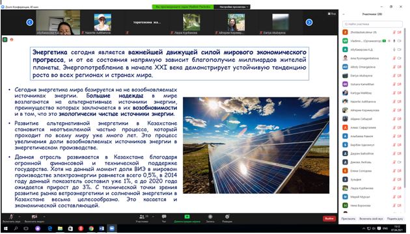Select participant Нина Воронова row
The height and width of the screenshot is (234, 410).
coord(372,205)
